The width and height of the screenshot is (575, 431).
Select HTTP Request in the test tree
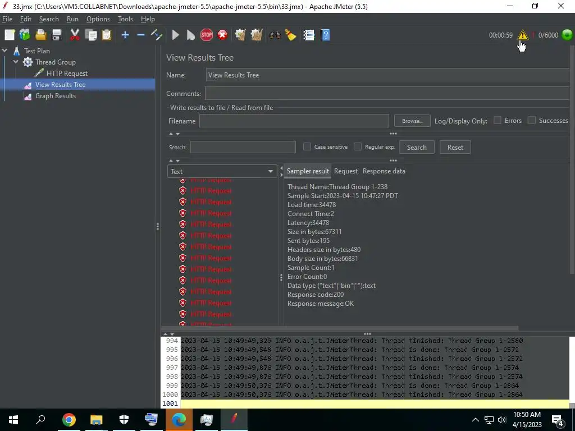click(x=67, y=74)
